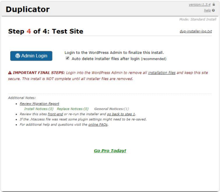
Task: Click Install Notices:(0)
Action: [39, 109]
